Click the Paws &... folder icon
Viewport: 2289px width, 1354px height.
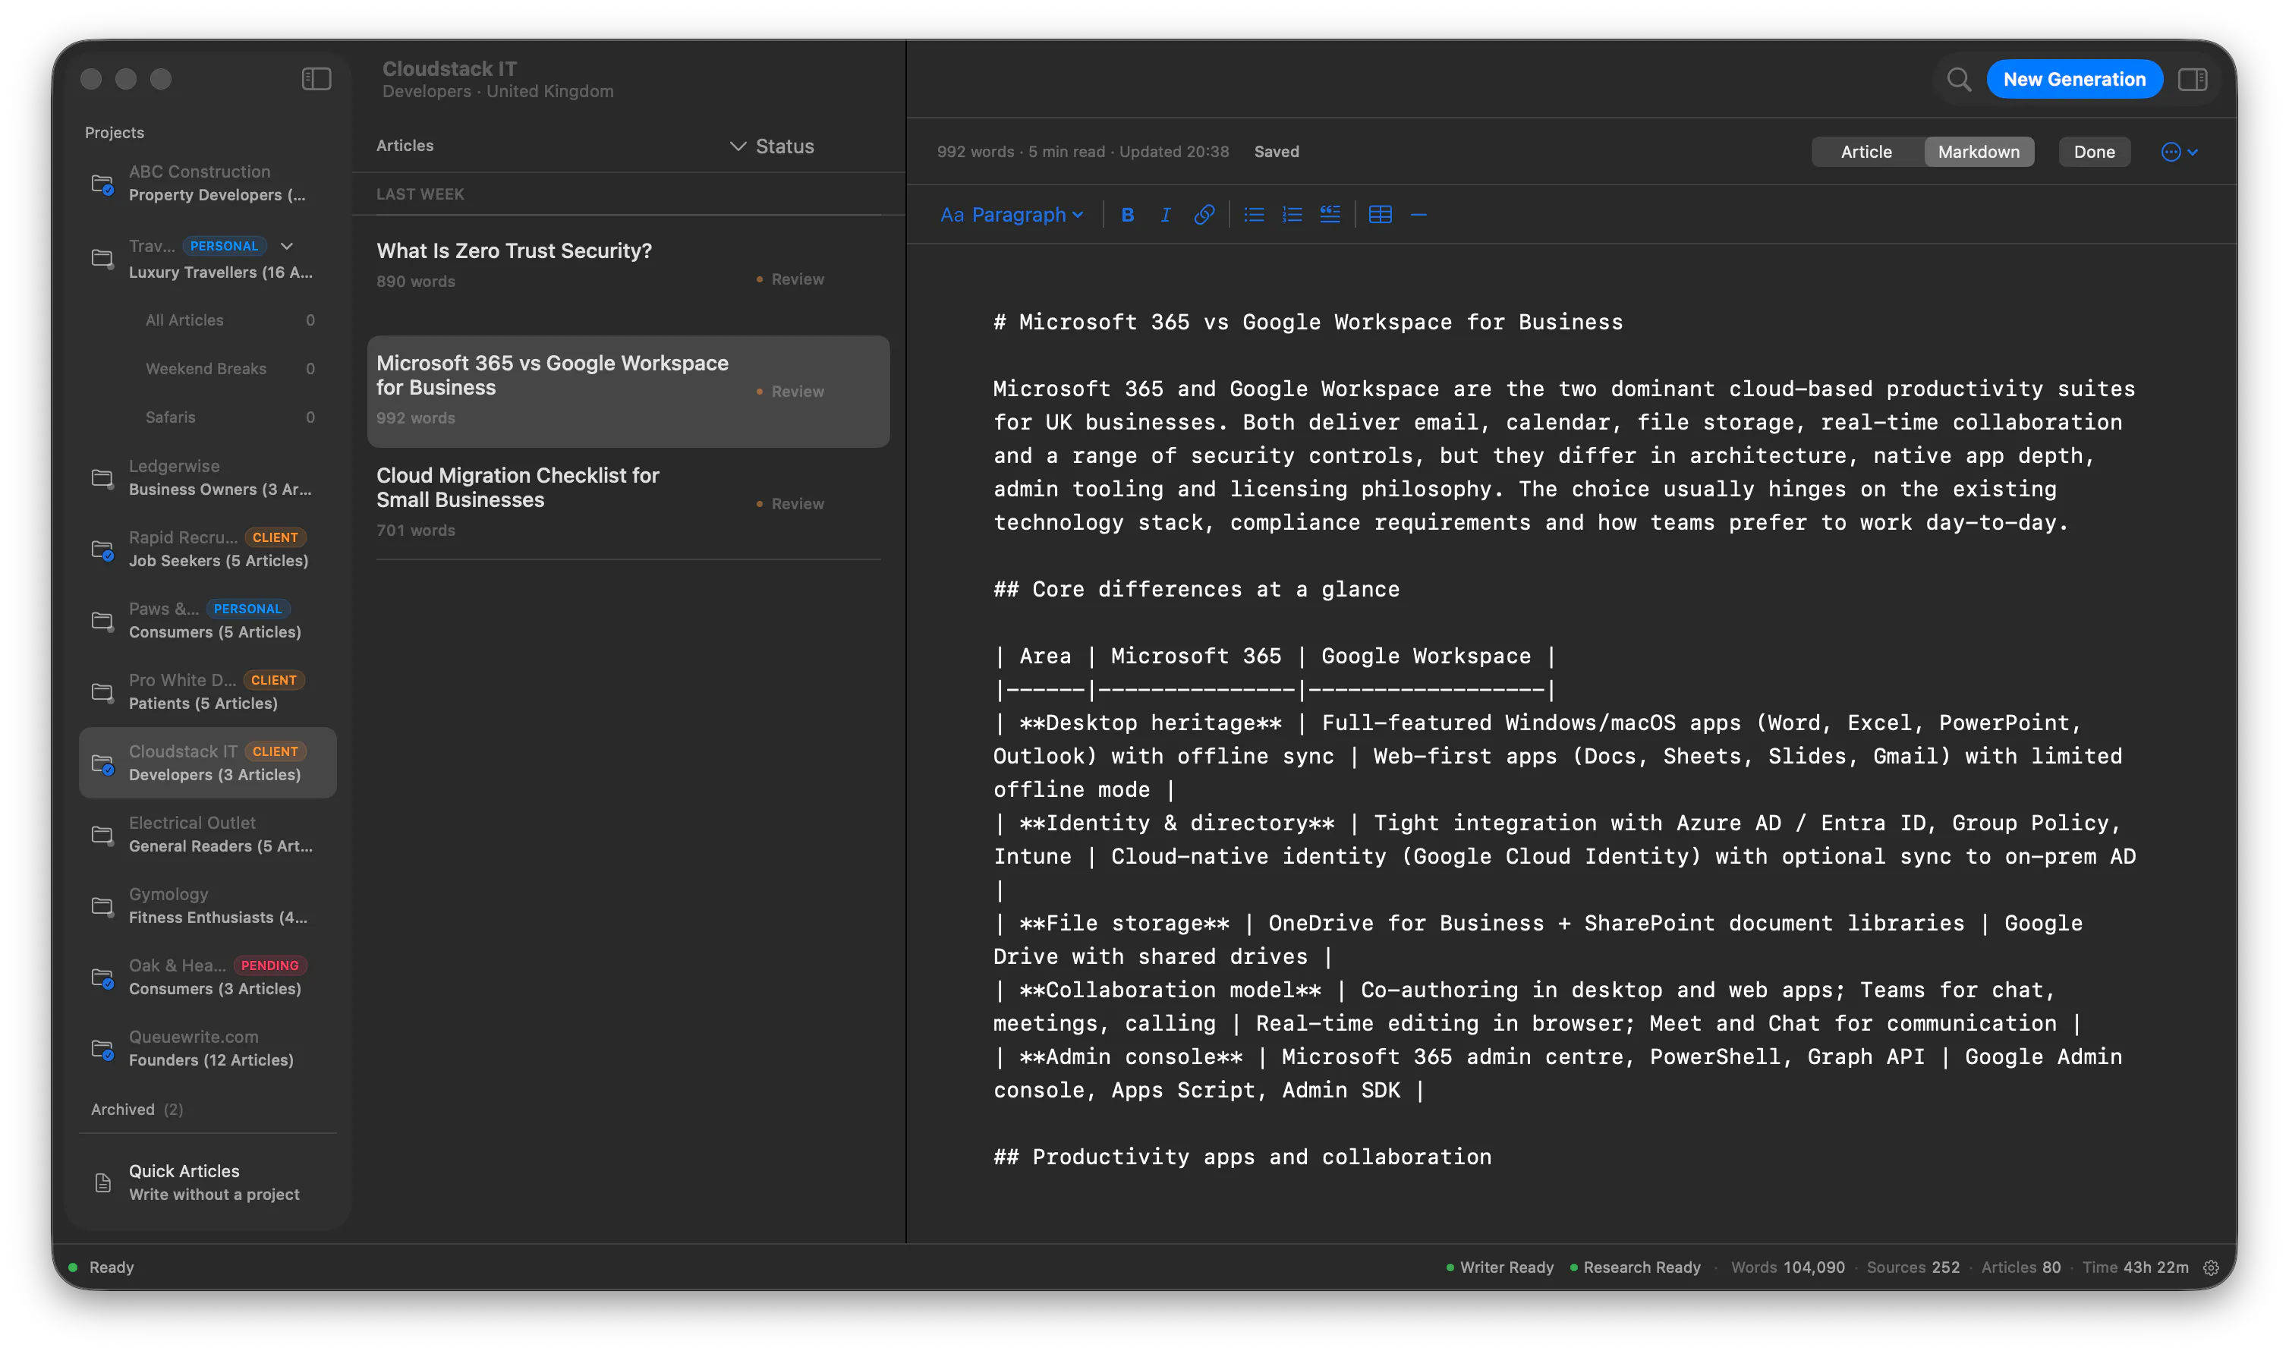pyautogui.click(x=103, y=620)
